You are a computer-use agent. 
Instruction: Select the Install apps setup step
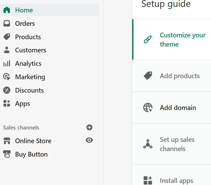coord(172,175)
